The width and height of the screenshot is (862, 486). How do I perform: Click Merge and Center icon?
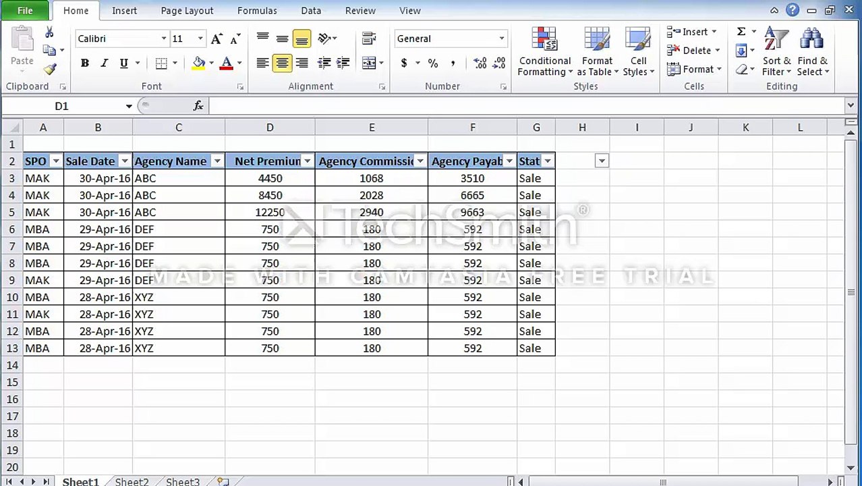[x=368, y=63]
